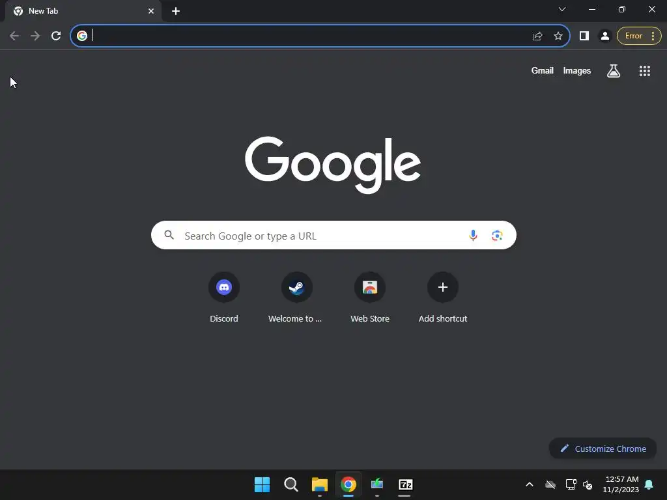Click Chrome icon in taskbar

[x=348, y=484]
